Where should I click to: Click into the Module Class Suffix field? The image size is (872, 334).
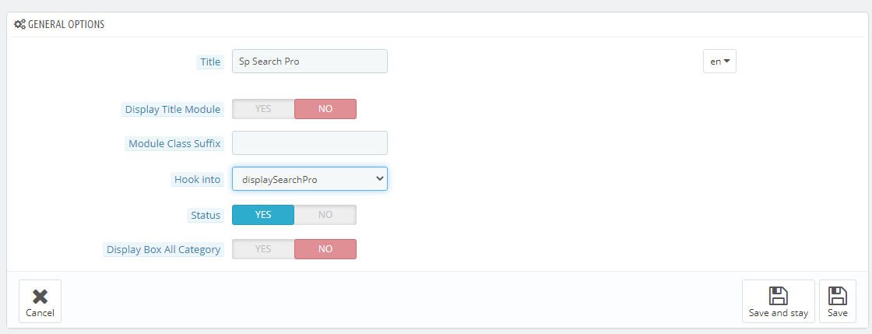pos(310,142)
